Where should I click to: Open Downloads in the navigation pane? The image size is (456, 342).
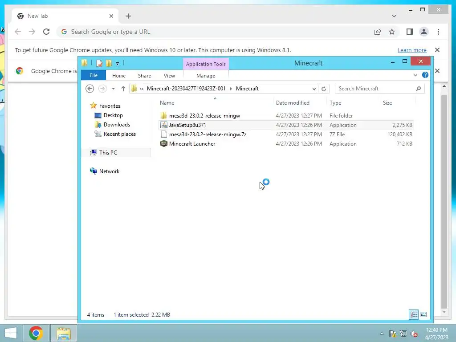117,125
